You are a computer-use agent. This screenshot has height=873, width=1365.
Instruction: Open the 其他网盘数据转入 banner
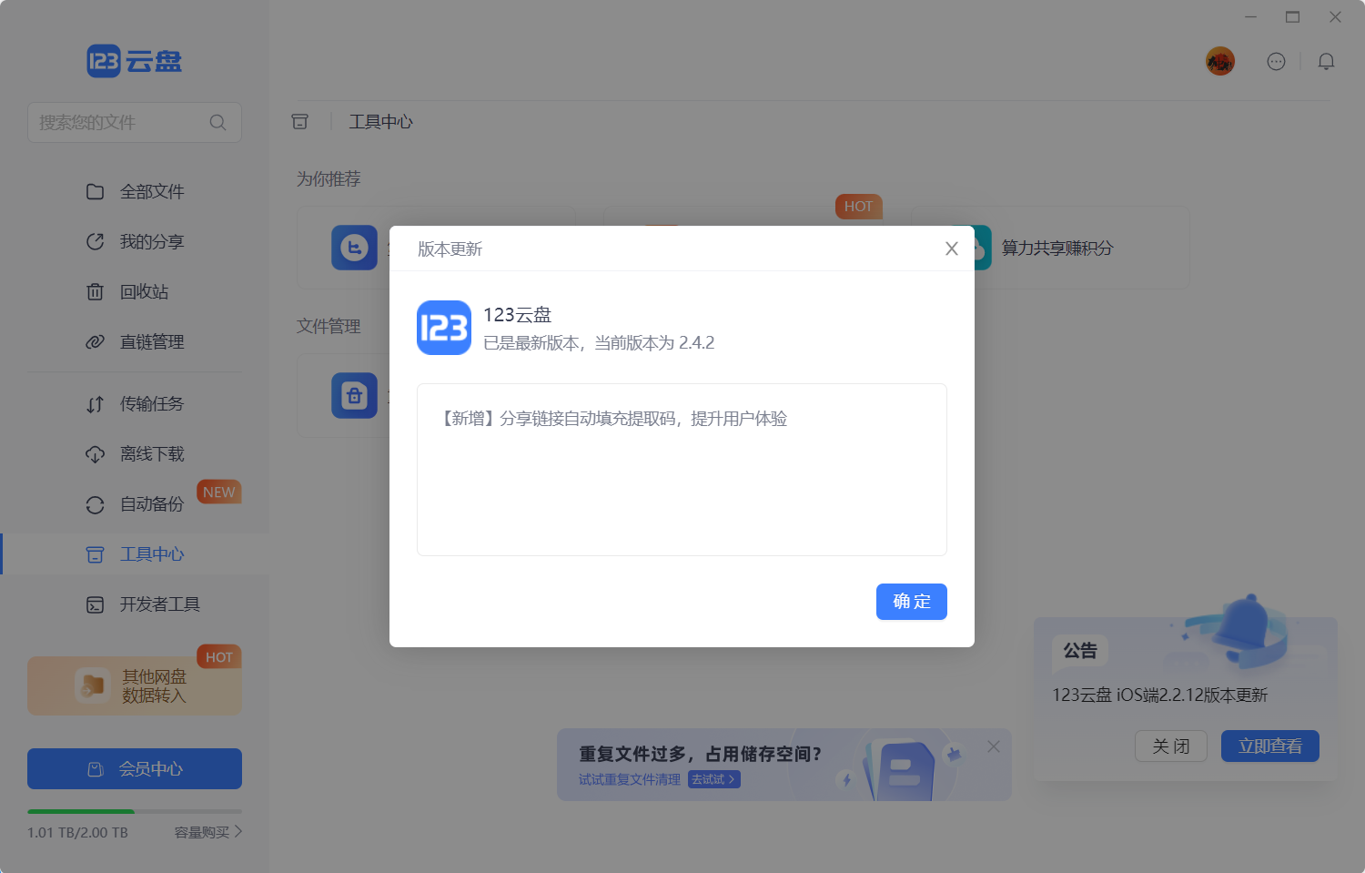point(135,685)
